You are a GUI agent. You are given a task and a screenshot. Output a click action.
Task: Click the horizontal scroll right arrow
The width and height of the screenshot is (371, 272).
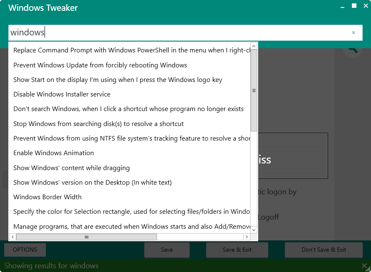[x=247, y=237]
